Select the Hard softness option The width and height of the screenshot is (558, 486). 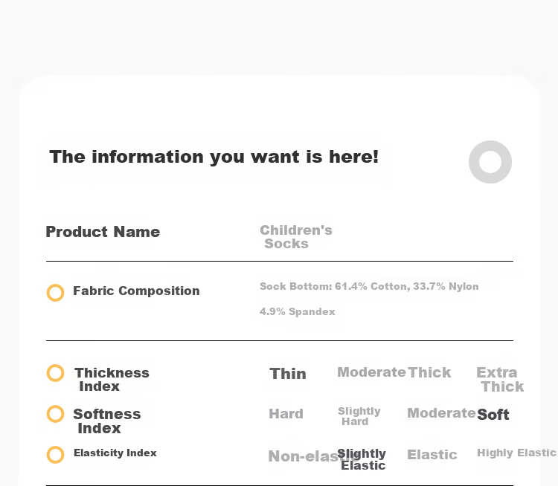pyautogui.click(x=286, y=414)
